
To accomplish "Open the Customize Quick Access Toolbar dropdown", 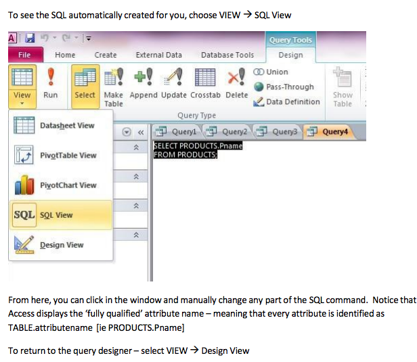I will [x=89, y=39].
